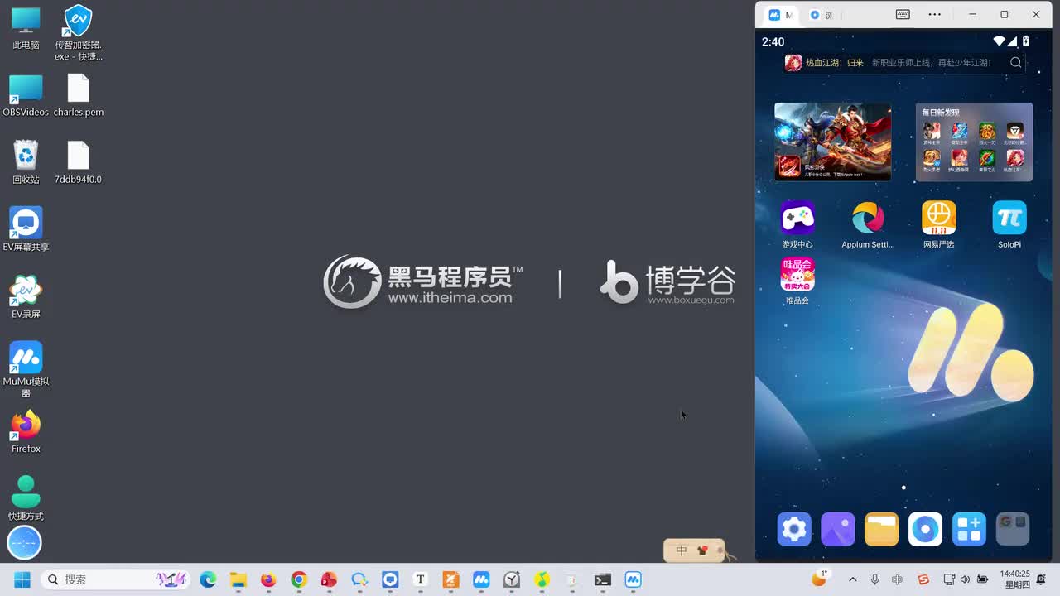Open the blue app-plus tile in dock
1060x596 pixels.
(x=969, y=529)
